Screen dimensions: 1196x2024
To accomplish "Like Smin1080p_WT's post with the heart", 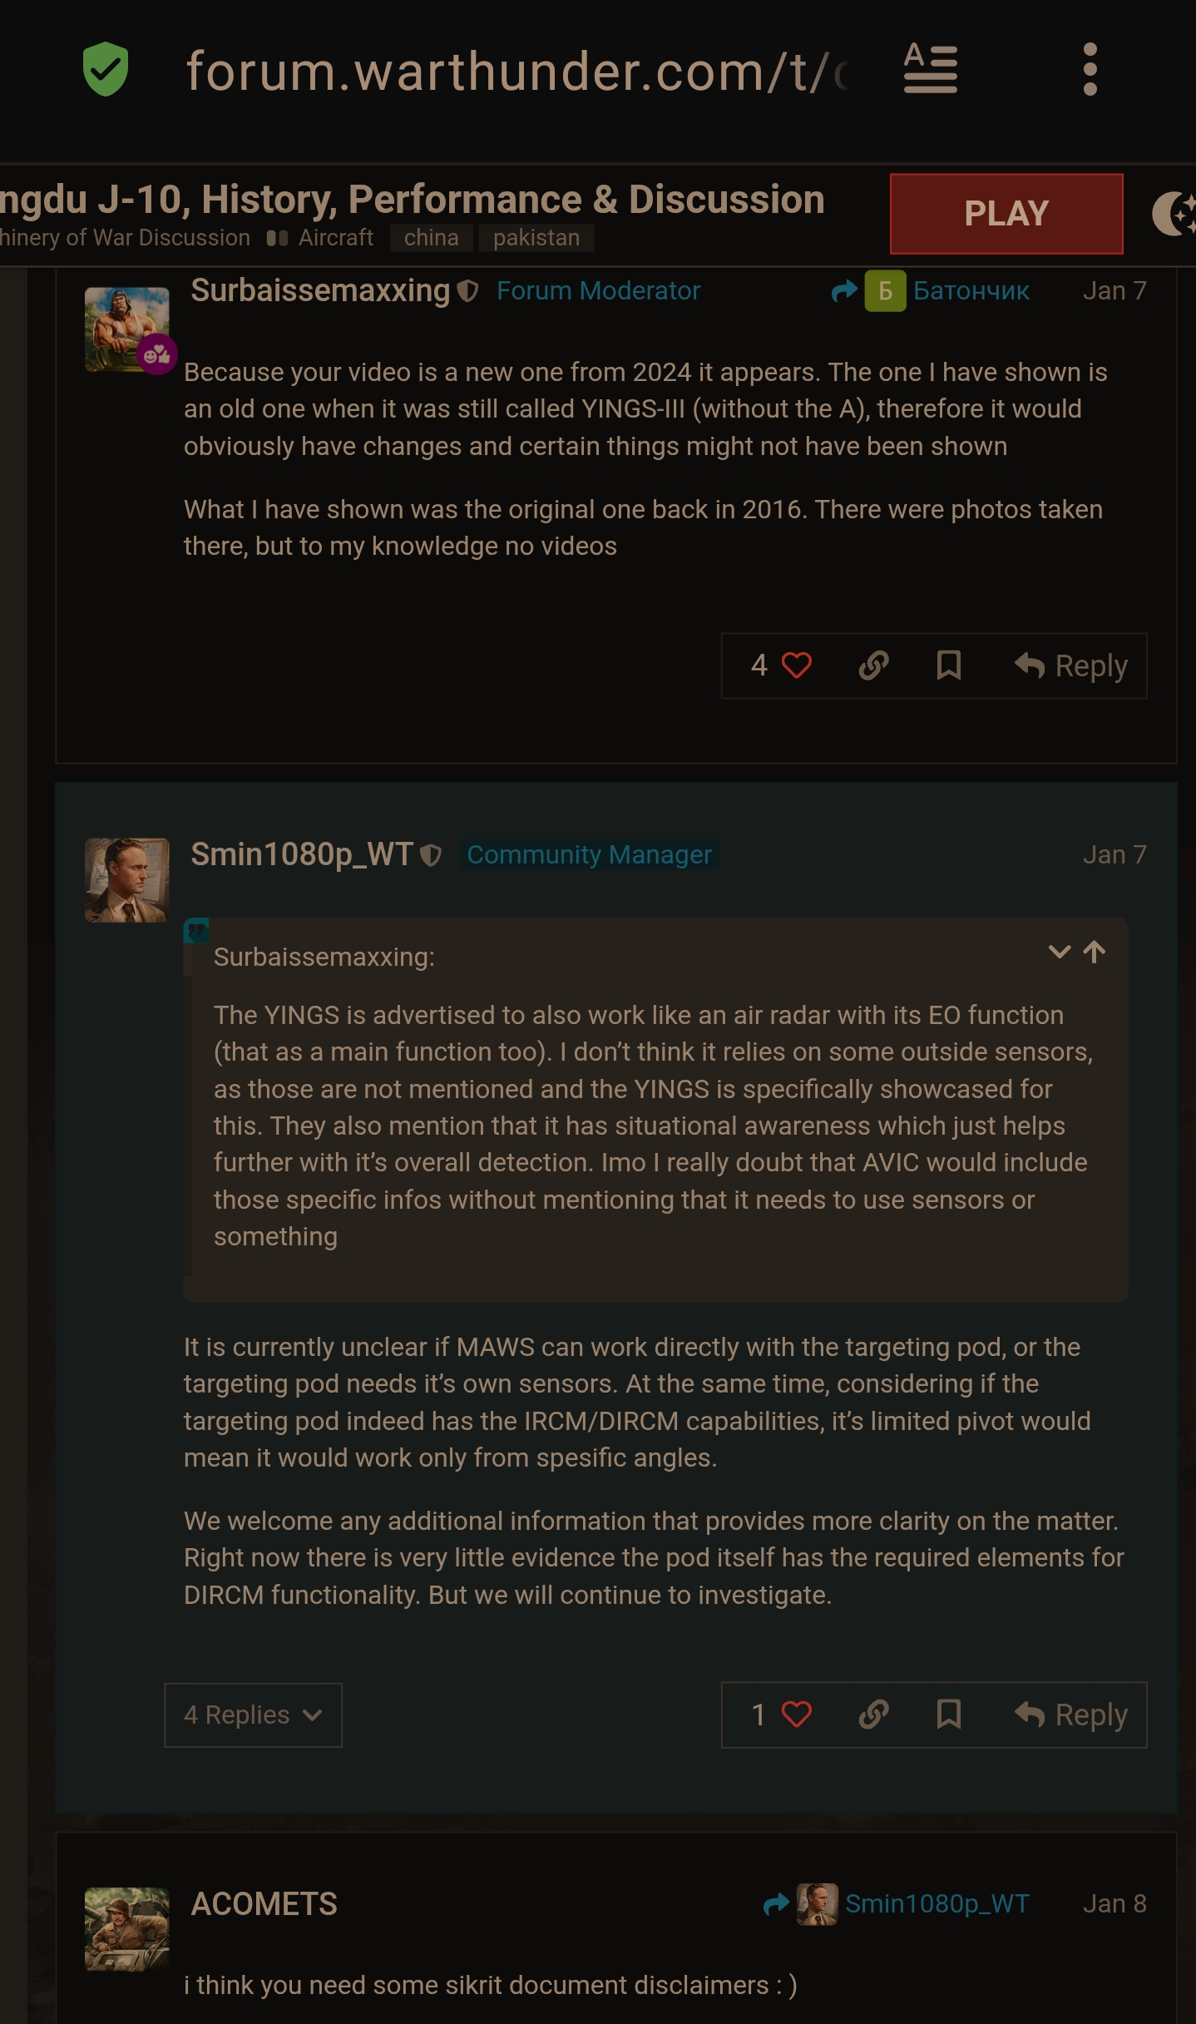I will (796, 1715).
